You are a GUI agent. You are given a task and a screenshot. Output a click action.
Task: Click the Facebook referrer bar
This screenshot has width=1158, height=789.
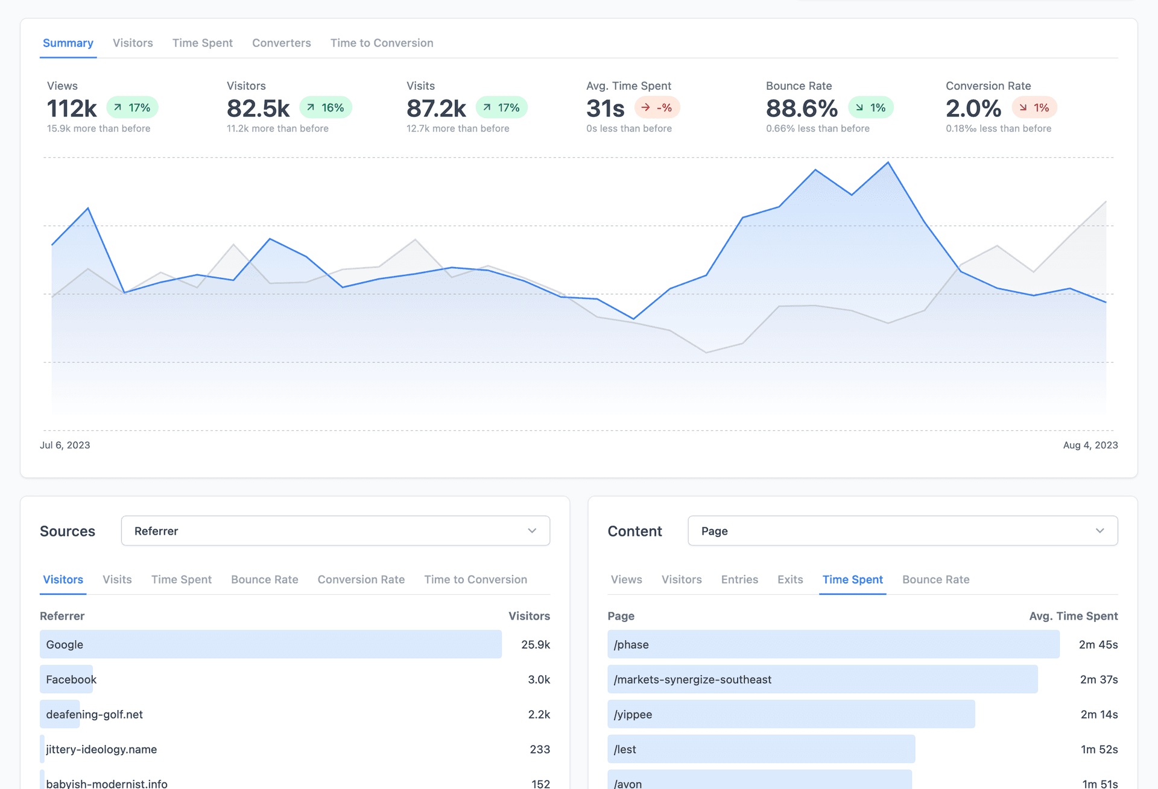tap(68, 679)
